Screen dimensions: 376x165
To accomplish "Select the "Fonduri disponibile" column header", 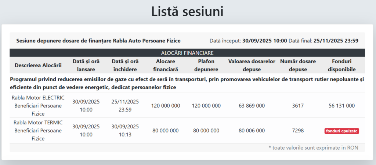I will pos(341,65).
